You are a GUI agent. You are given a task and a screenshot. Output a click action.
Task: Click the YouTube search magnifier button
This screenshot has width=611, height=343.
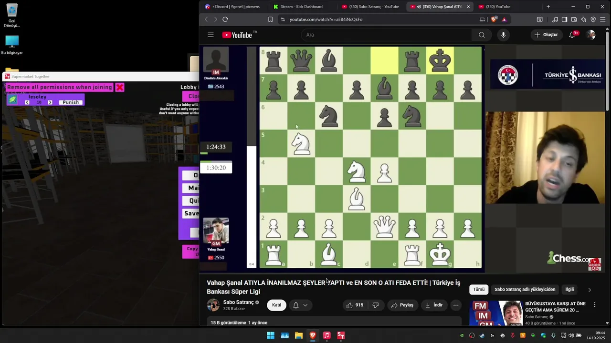pos(482,35)
